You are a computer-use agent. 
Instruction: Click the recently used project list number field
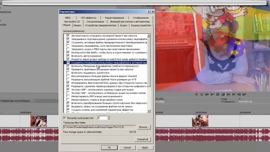[x=103, y=118]
